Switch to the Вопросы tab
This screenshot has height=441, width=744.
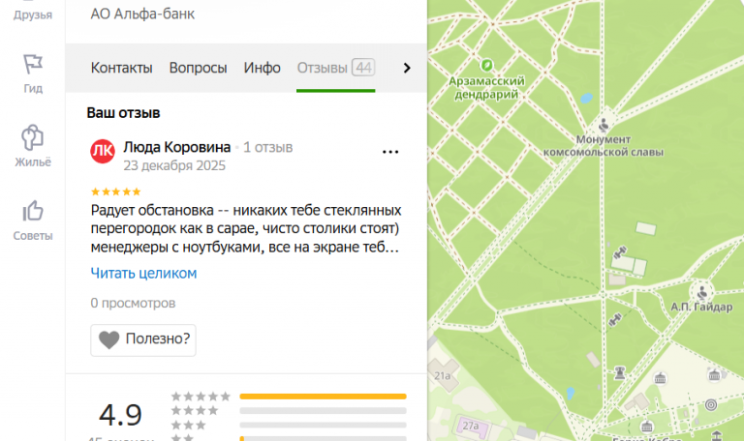pos(198,68)
